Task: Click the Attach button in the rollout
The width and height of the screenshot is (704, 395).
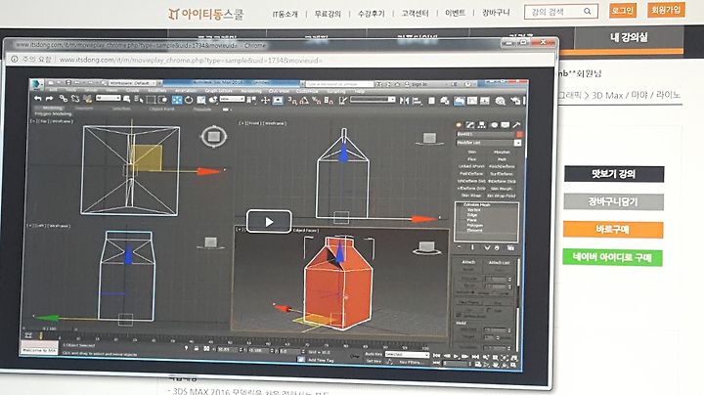Action: coord(468,262)
